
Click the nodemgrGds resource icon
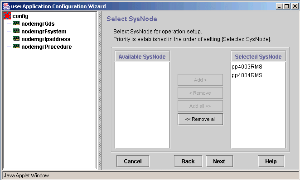tap(16, 23)
